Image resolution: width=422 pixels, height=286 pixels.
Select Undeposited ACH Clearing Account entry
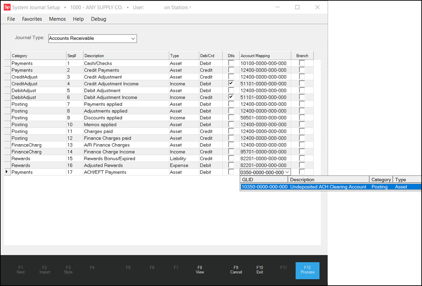coord(328,187)
